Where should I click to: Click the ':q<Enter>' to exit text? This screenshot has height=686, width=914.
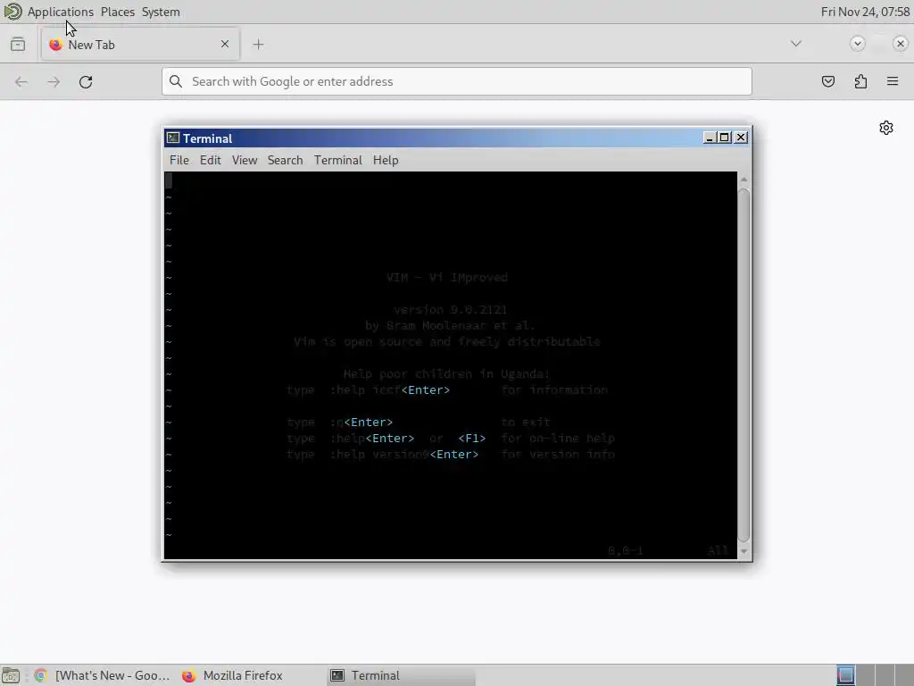361,422
